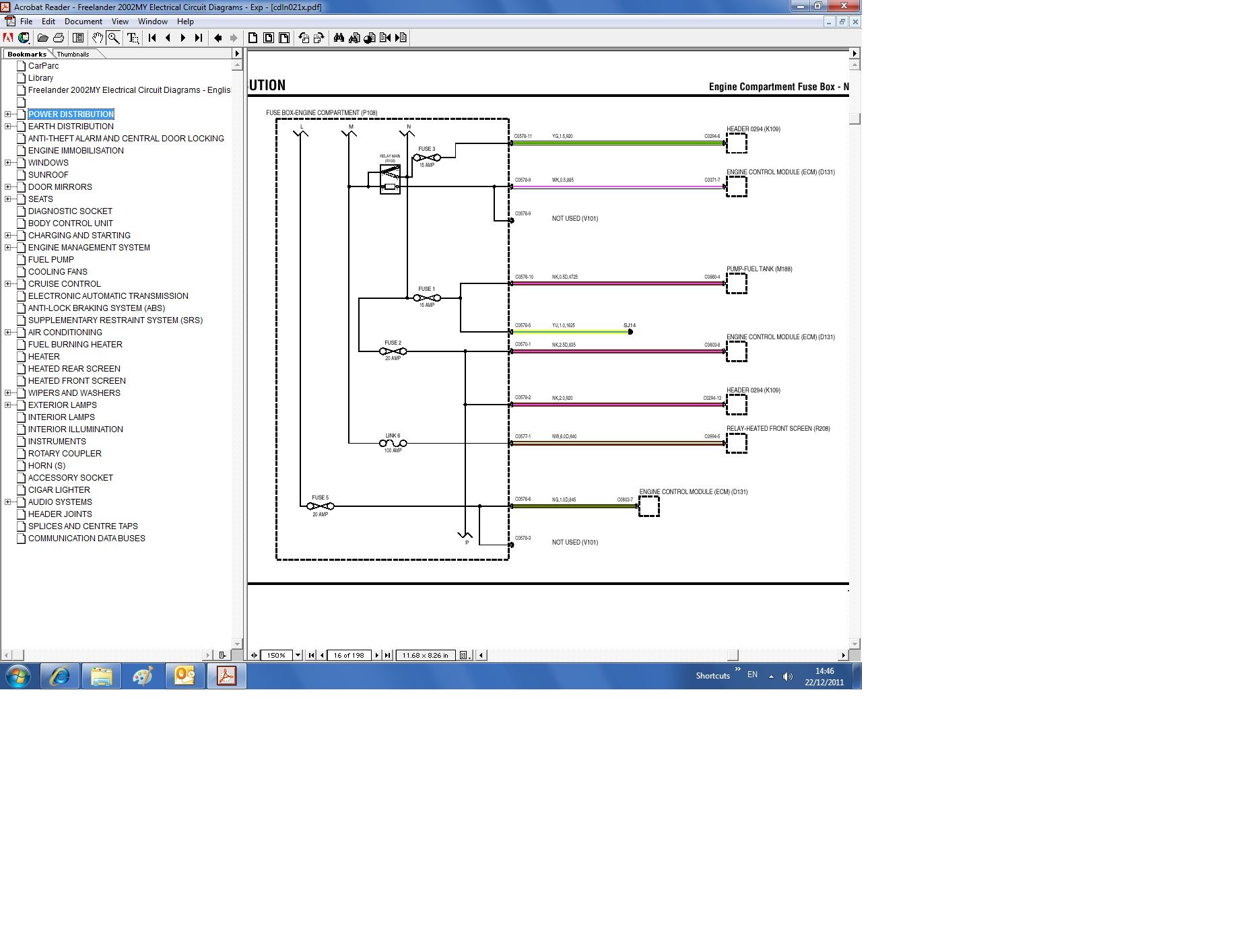The image size is (1239, 929).
Task: Click the Search Results icon
Action: (370, 38)
